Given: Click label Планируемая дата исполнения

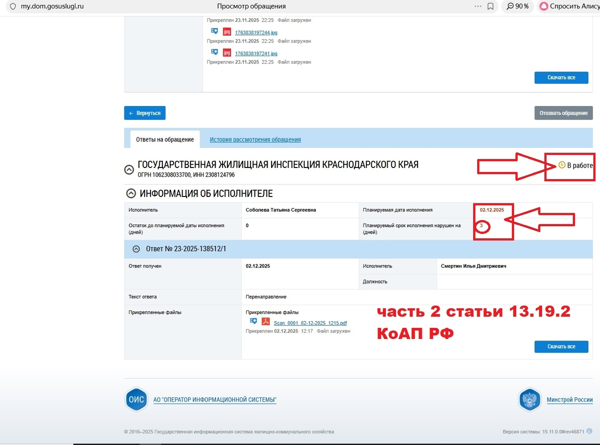Looking at the screenshot, I should pos(397,210).
